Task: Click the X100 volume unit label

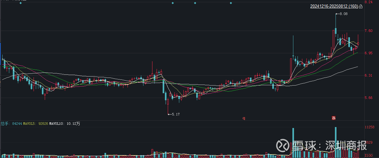Action: [368, 155]
